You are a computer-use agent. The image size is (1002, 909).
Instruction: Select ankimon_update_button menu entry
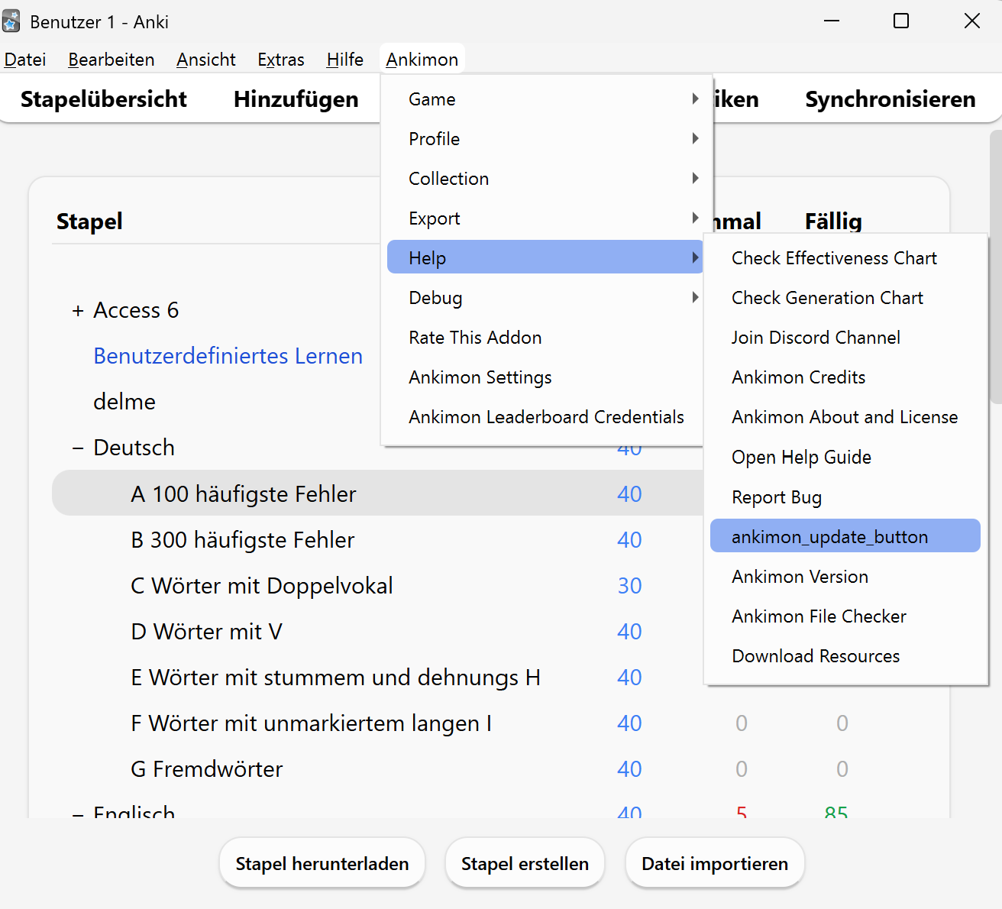point(845,536)
